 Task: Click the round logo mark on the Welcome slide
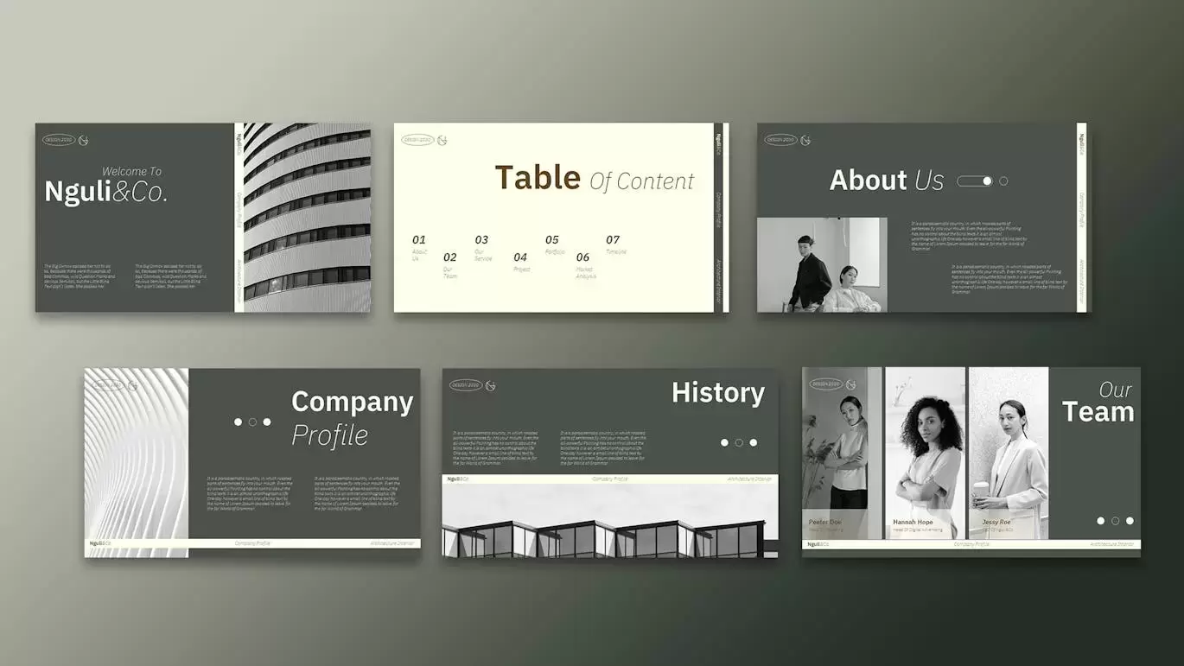click(84, 140)
